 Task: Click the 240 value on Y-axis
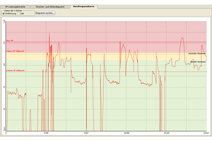click(x=4, y=21)
